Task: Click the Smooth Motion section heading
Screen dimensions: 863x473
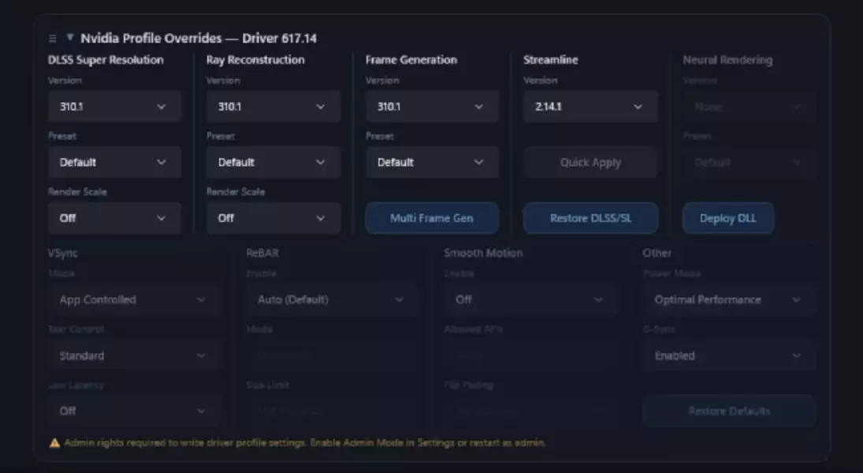Action: 483,253
